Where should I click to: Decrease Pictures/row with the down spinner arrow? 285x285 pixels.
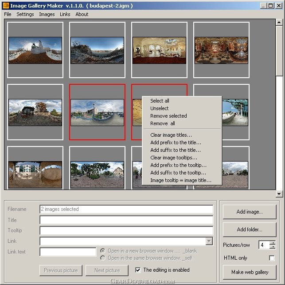pyautogui.click(x=273, y=247)
